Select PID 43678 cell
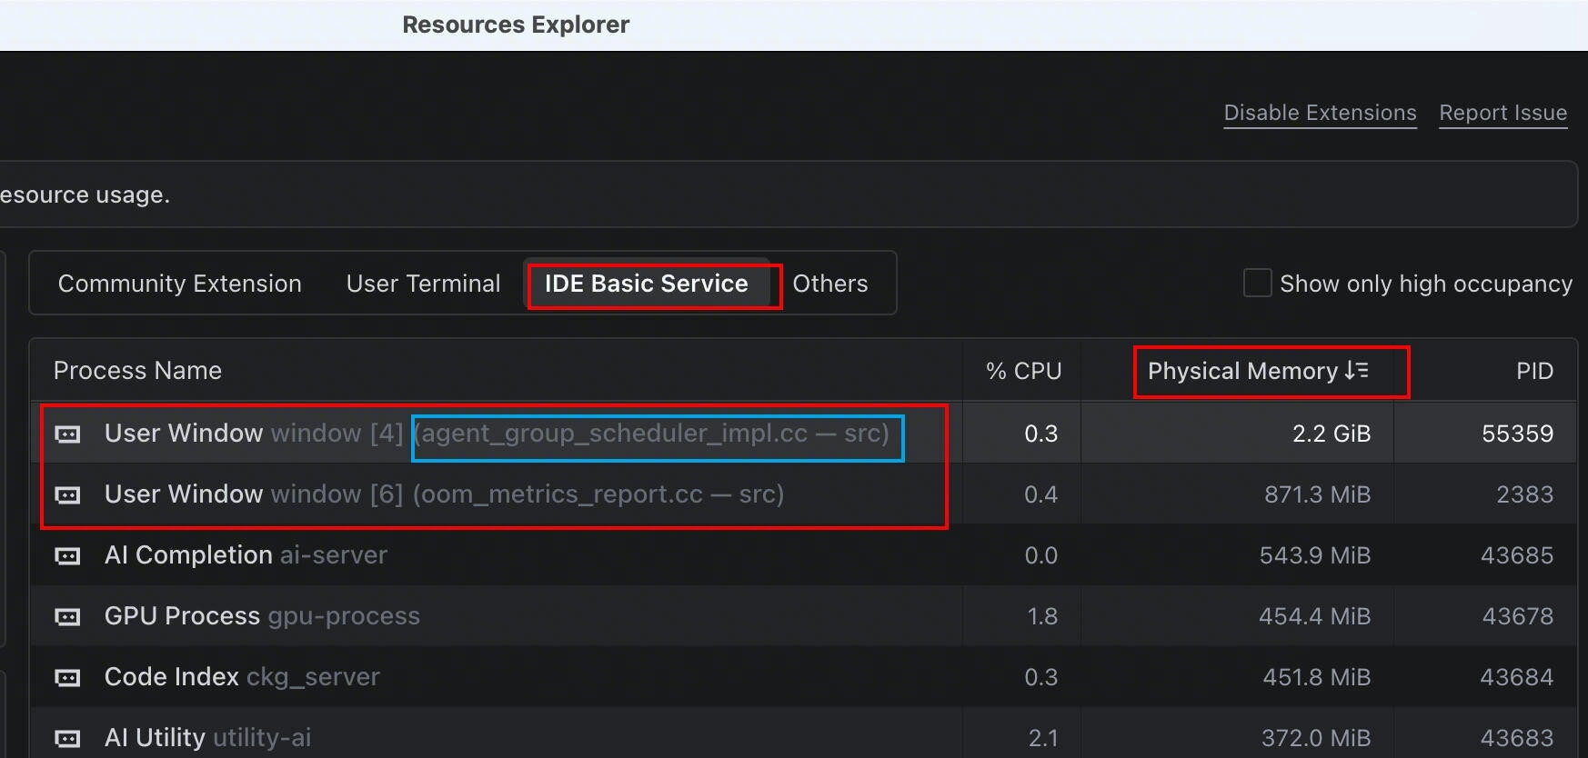The image size is (1588, 758). pos(1518,616)
